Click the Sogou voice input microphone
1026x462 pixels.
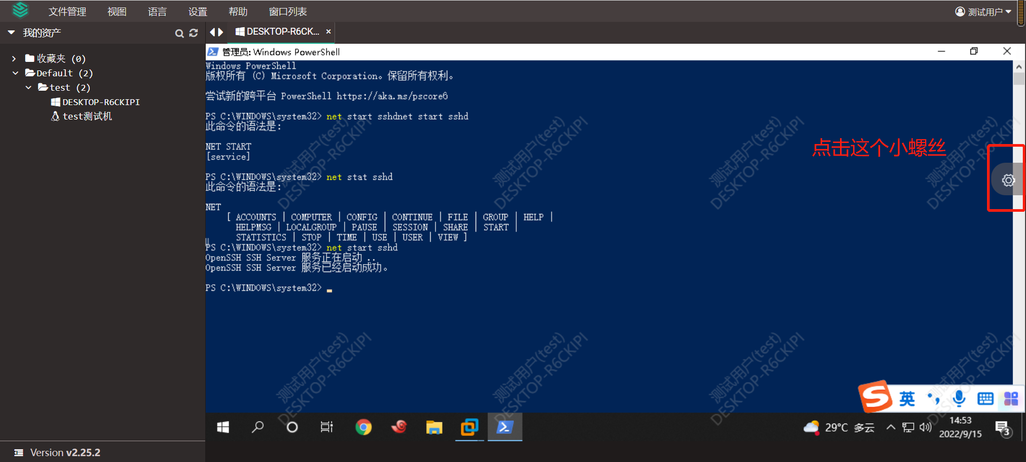click(x=959, y=399)
